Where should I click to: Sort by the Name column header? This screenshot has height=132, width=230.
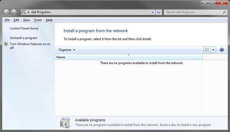pyautogui.click(x=129, y=57)
